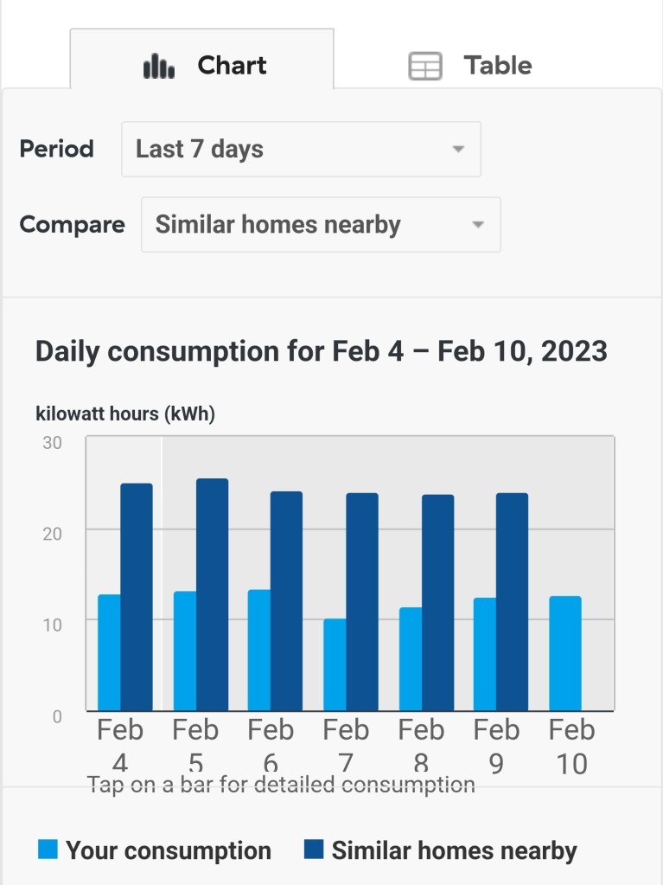
Task: Tap your consumption bar for Feb 7
Action: pos(335,664)
